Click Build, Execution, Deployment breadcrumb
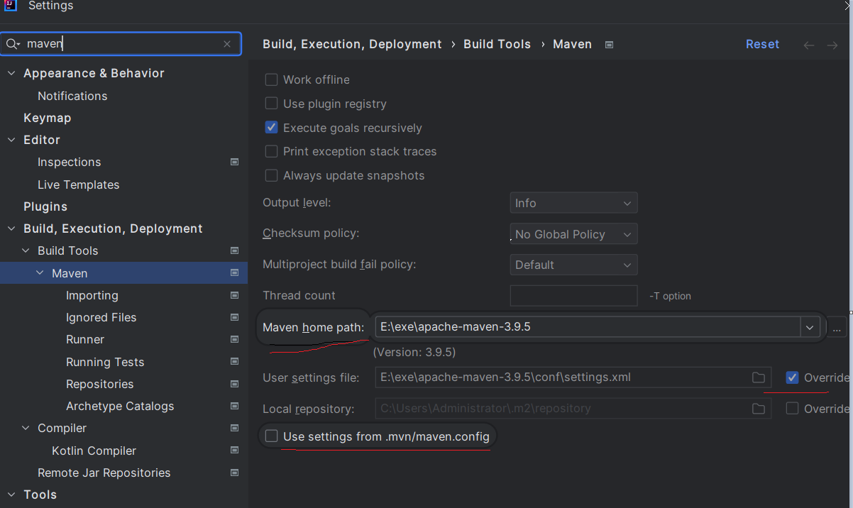 pyautogui.click(x=352, y=44)
